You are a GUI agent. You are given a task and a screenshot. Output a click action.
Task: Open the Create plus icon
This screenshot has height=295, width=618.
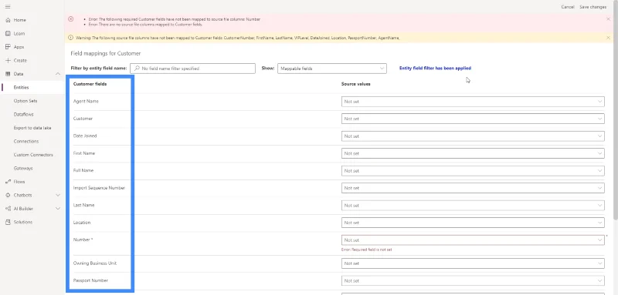point(8,61)
